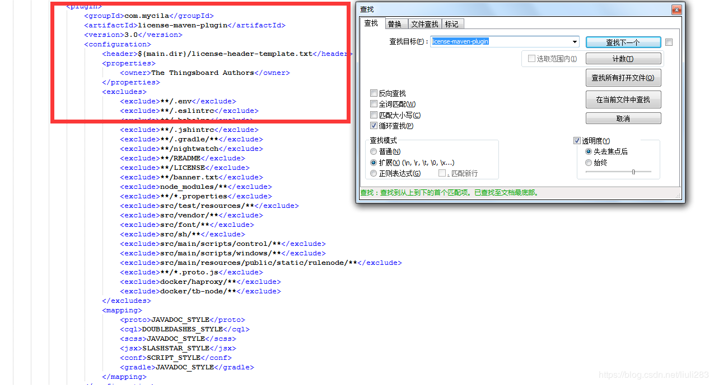Viewport: 714px width, 385px height.
Task: Switch to the 替换 tab
Action: [395, 24]
